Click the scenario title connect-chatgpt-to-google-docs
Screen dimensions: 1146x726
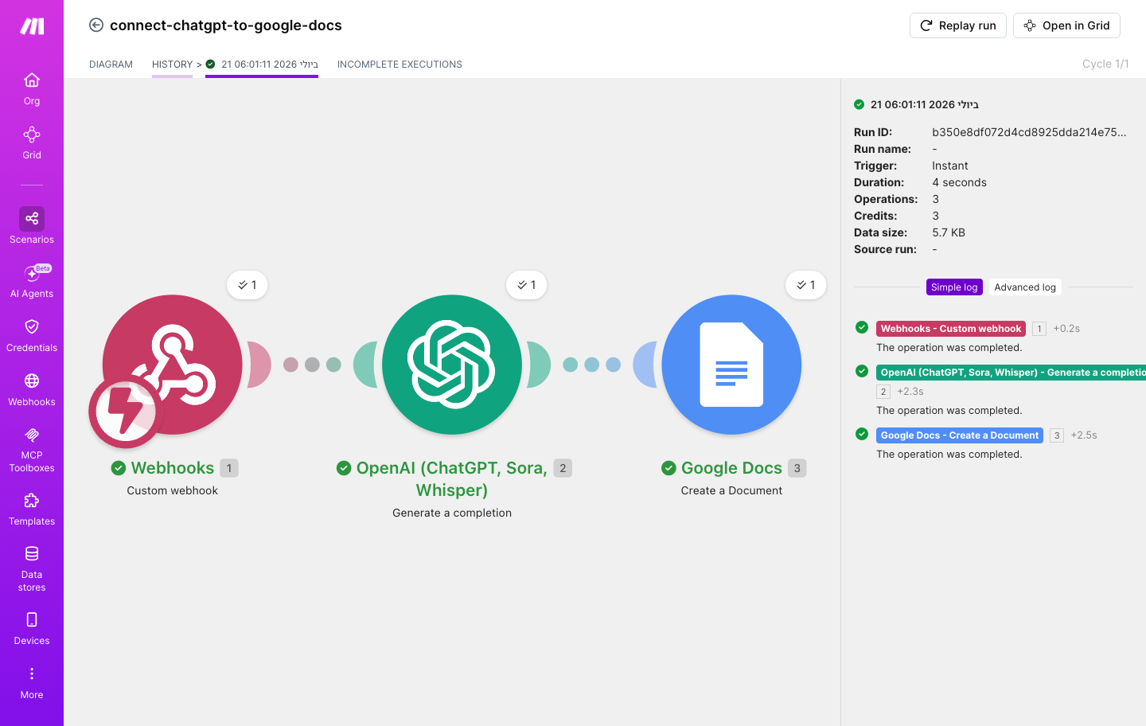click(x=226, y=25)
